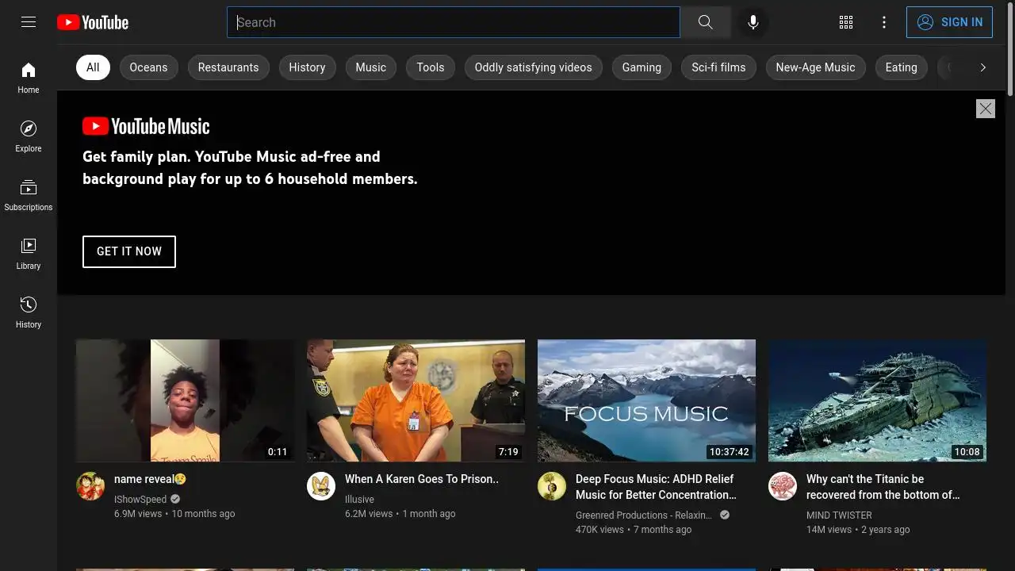Open Greenred Productions channel avatar
The image size is (1015, 571).
552,486
